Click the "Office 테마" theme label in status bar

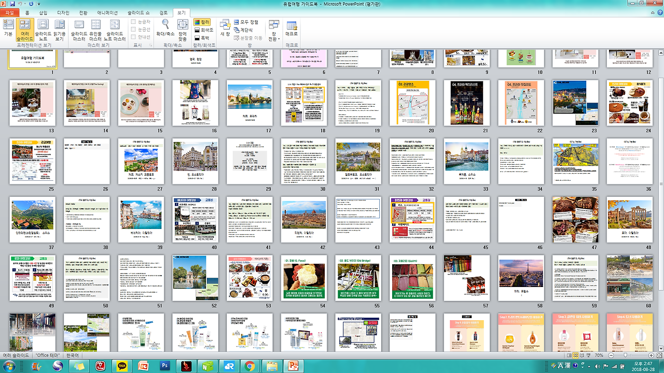pyautogui.click(x=47, y=356)
